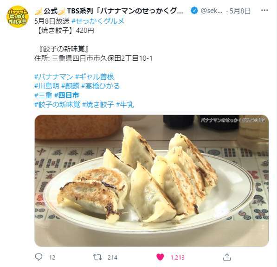Click the retweet arrows icon

pyautogui.click(x=97, y=257)
